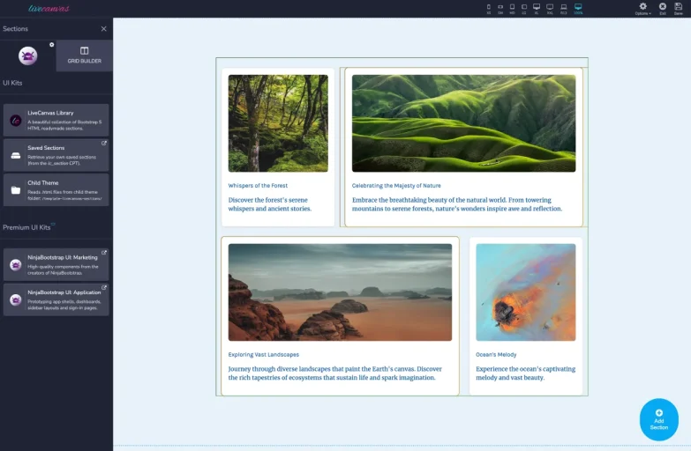Open NinjaBootstrap UI: Application kit
The width and height of the screenshot is (691, 451).
(x=56, y=299)
